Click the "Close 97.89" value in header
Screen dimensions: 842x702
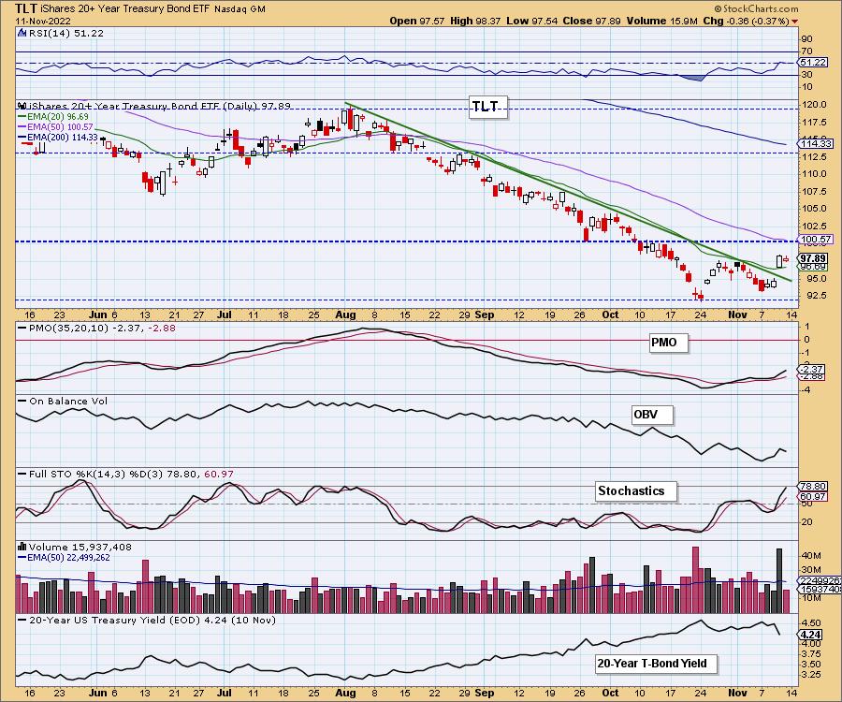[x=592, y=21]
